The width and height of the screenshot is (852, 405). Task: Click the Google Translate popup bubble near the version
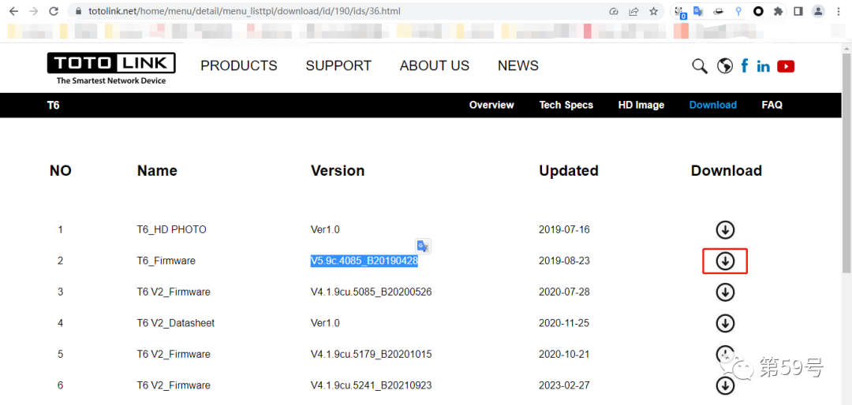[424, 246]
